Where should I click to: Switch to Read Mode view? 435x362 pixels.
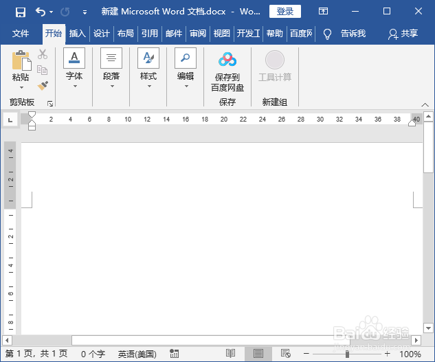coord(230,354)
